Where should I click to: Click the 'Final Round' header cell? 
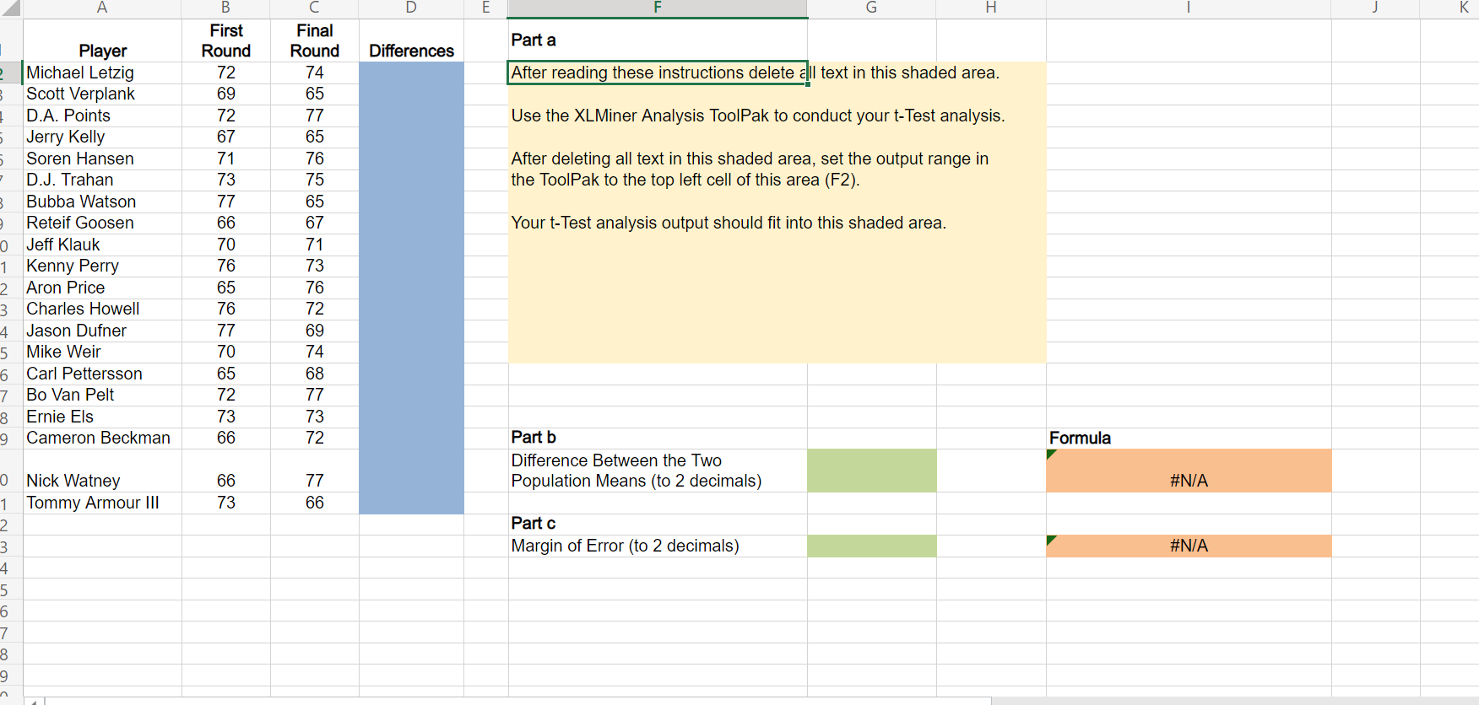click(315, 40)
